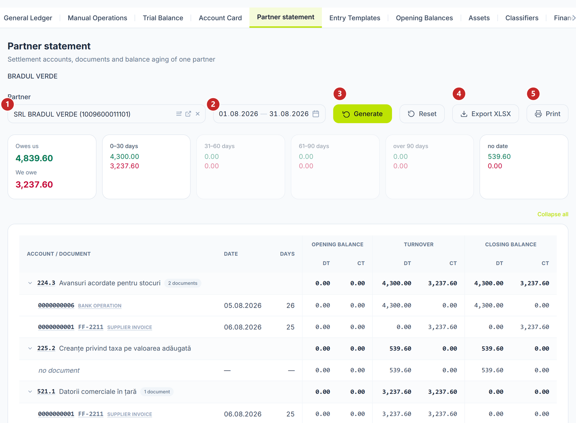Open Manual Operations tab
Image resolution: width=576 pixels, height=423 pixels.
pyautogui.click(x=98, y=18)
